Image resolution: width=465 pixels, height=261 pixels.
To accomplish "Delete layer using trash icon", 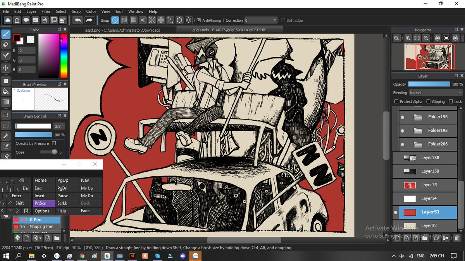I will tap(457, 238).
